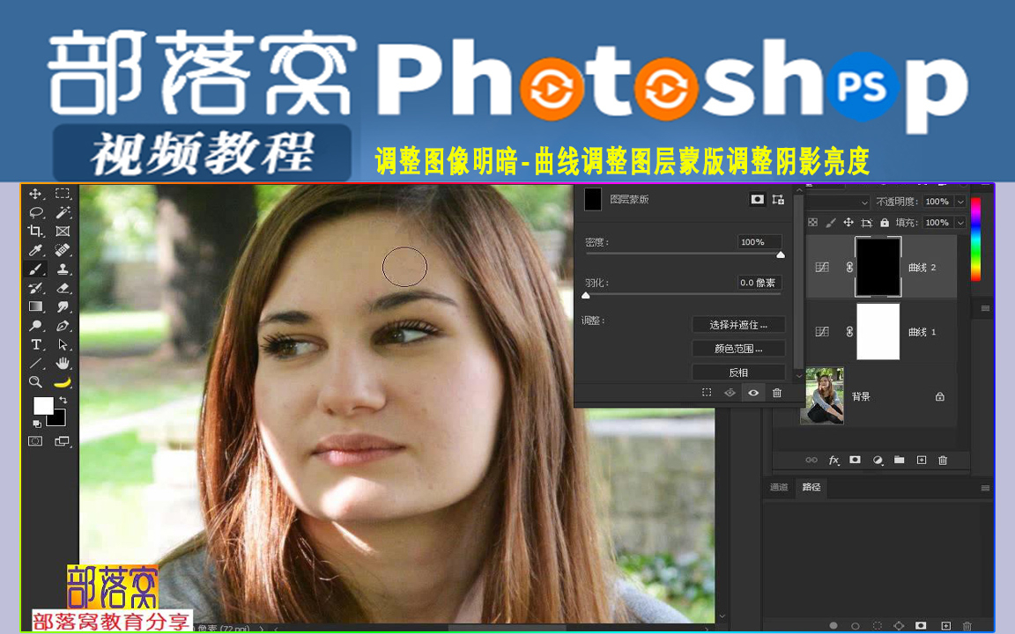Click the 颜色范围 button

[737, 349]
